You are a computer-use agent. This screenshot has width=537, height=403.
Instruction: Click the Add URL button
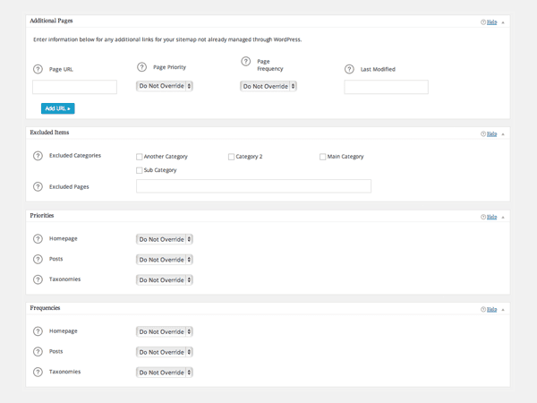click(57, 108)
